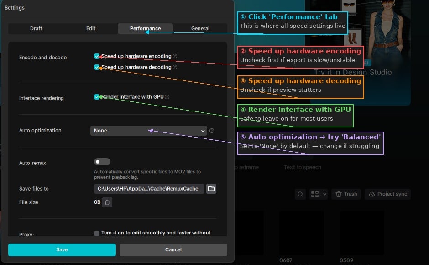Uncheck Speed up hardware encoding
Screen dimensions: 429x265
tap(97, 56)
